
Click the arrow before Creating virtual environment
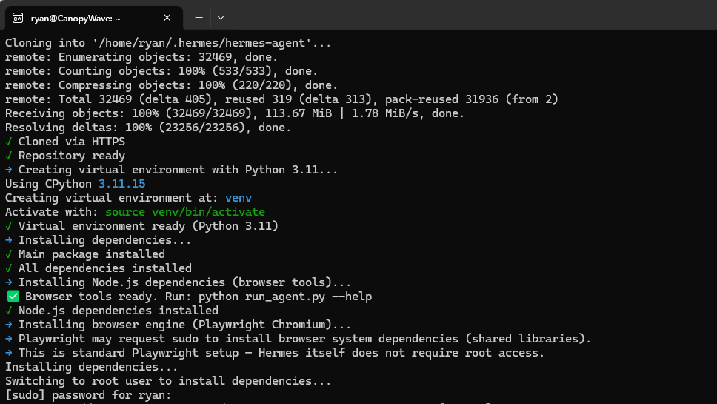[9, 170]
